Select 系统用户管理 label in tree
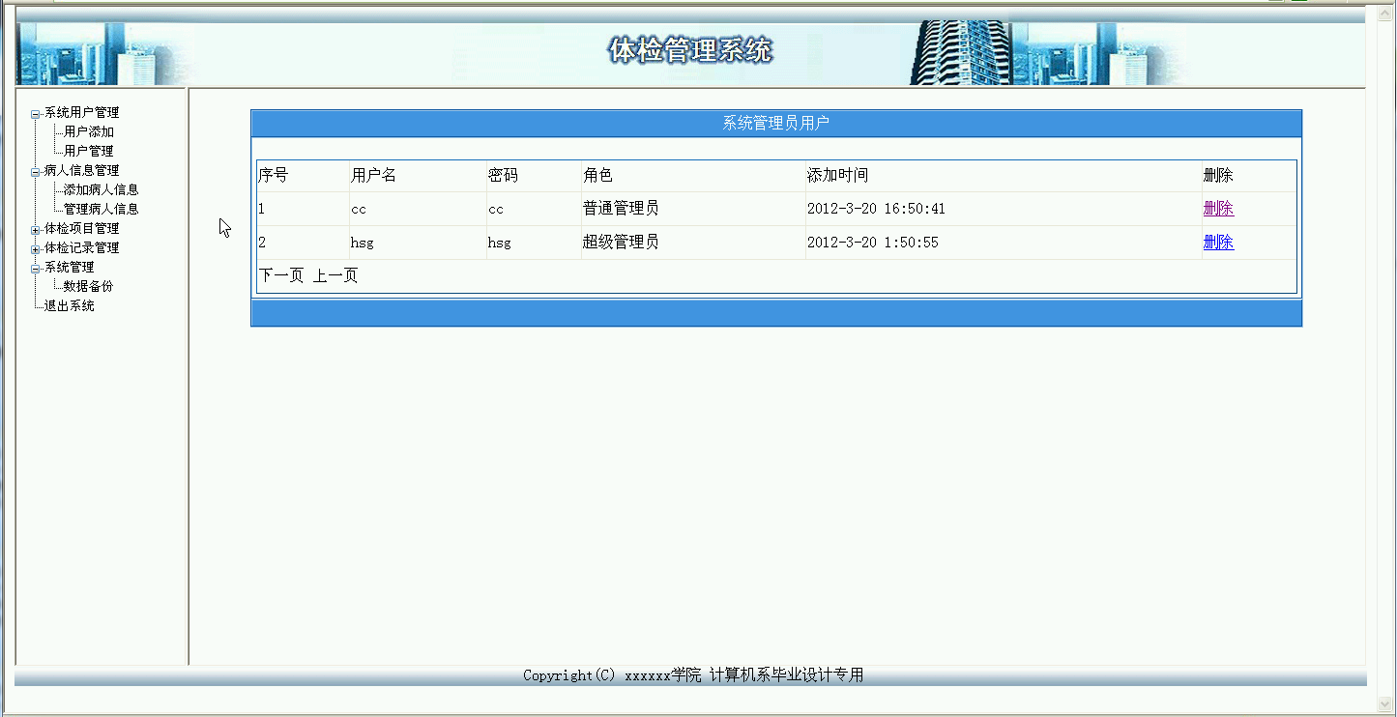Screen dimensions: 1397x717 point(82,113)
